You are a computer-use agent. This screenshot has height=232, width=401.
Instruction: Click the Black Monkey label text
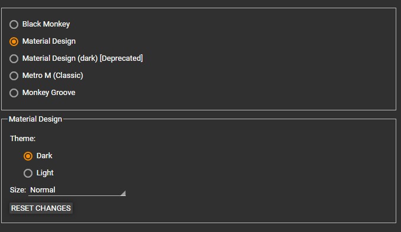[x=46, y=24]
